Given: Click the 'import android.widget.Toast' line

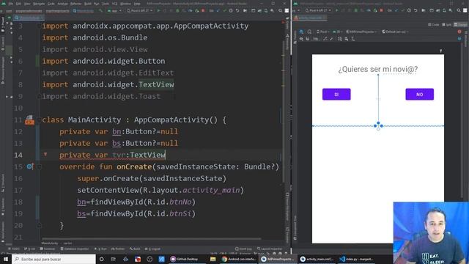Looking at the screenshot, I should (x=101, y=96).
